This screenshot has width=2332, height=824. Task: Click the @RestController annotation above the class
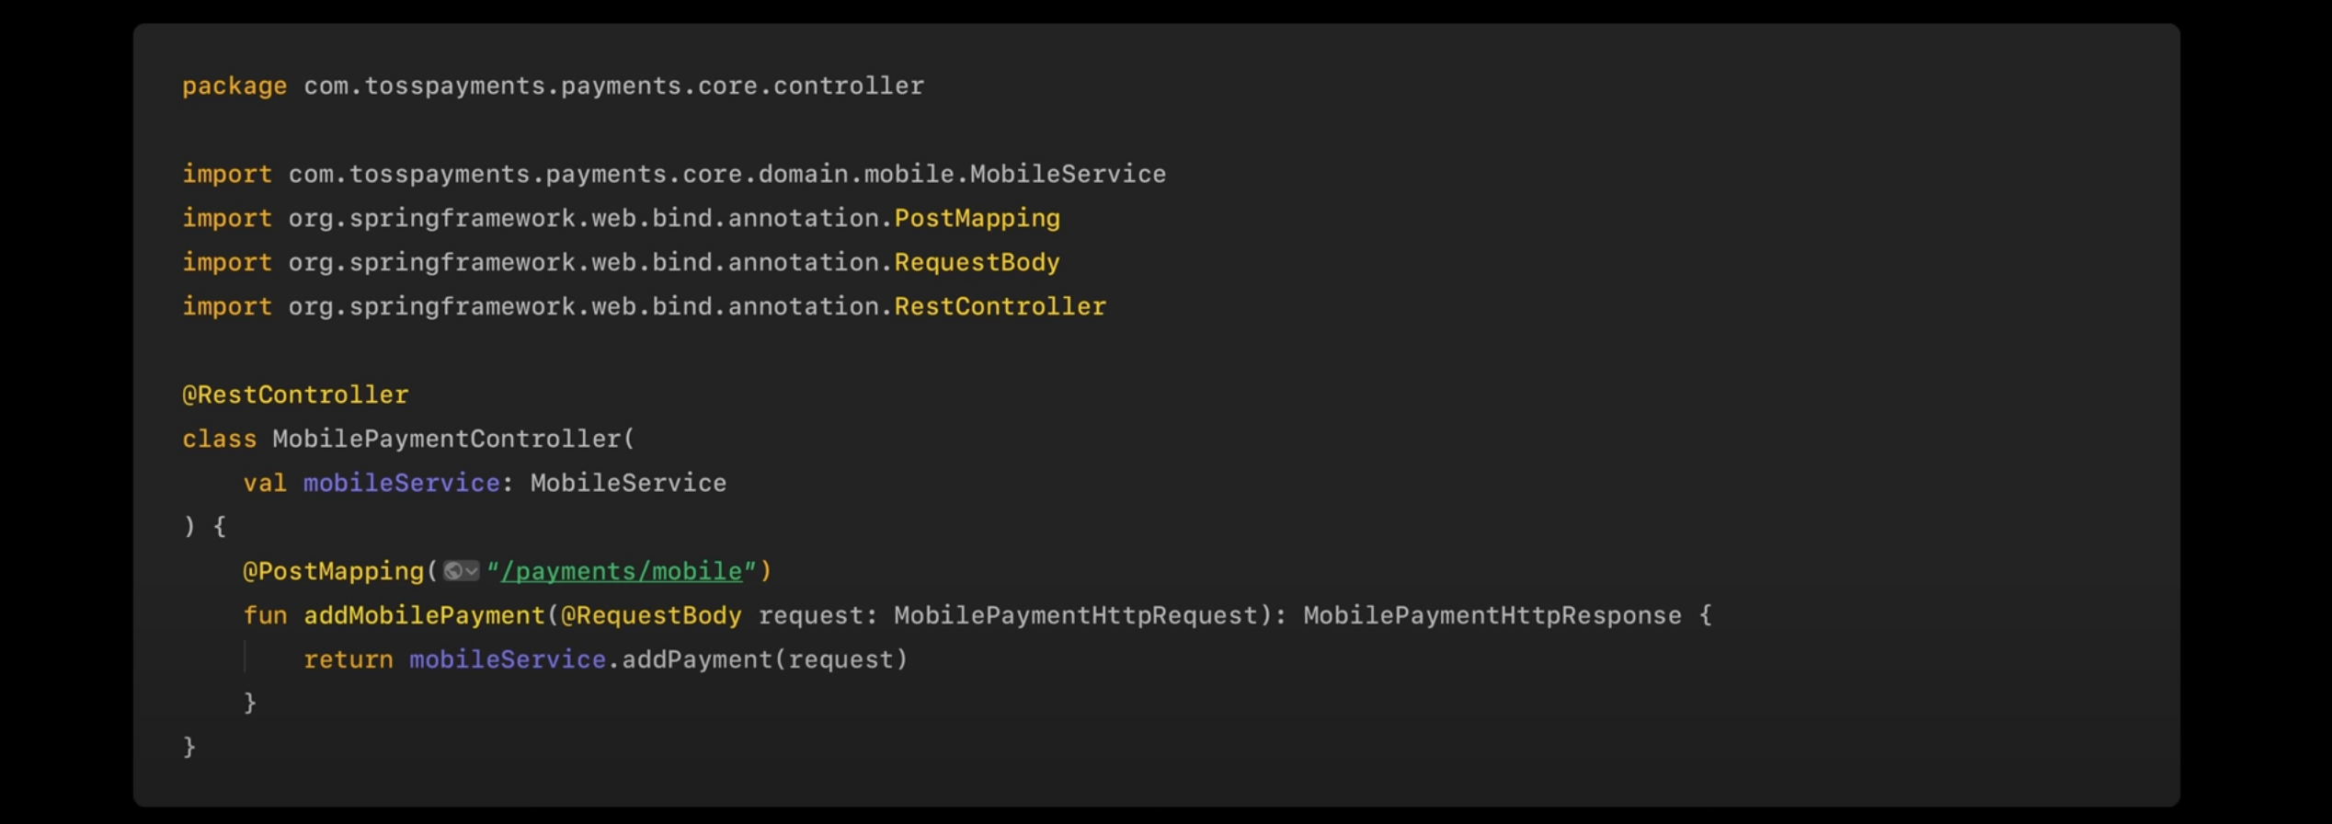[x=295, y=395]
